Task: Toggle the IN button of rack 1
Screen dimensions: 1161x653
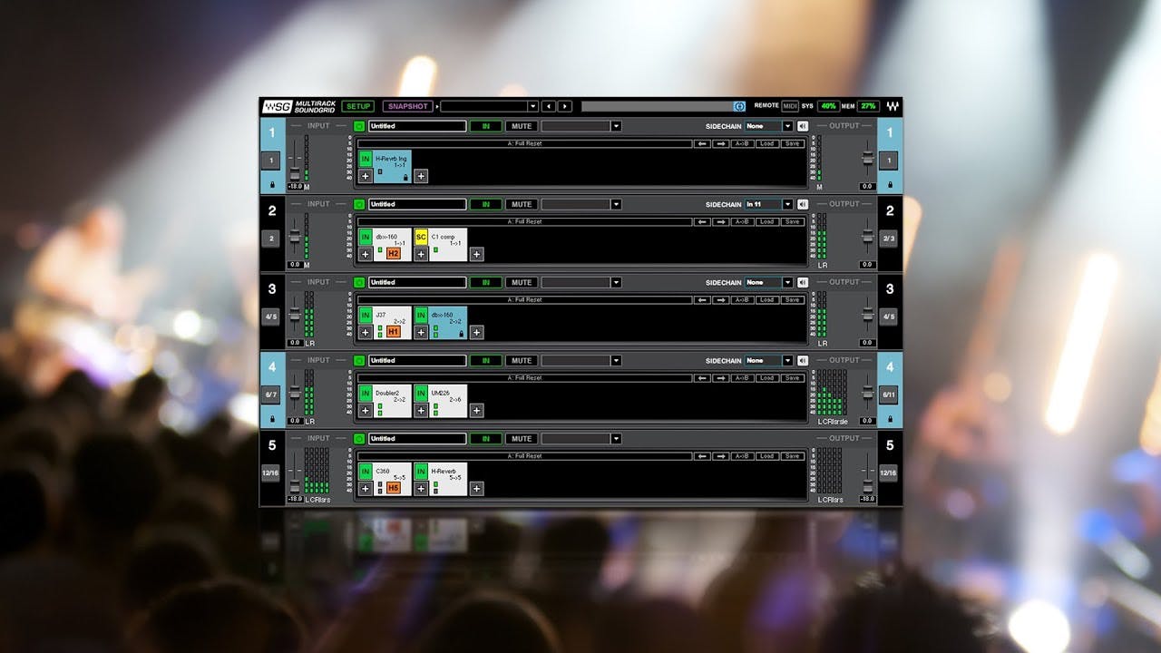Action: tap(485, 126)
